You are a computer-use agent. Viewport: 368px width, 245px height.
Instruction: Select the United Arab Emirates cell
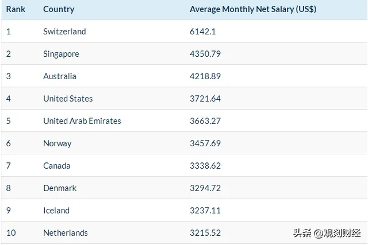pyautogui.click(x=82, y=121)
